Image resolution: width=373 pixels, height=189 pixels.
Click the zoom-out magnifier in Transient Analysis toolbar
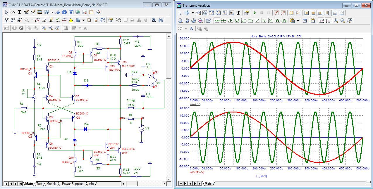point(343,21)
